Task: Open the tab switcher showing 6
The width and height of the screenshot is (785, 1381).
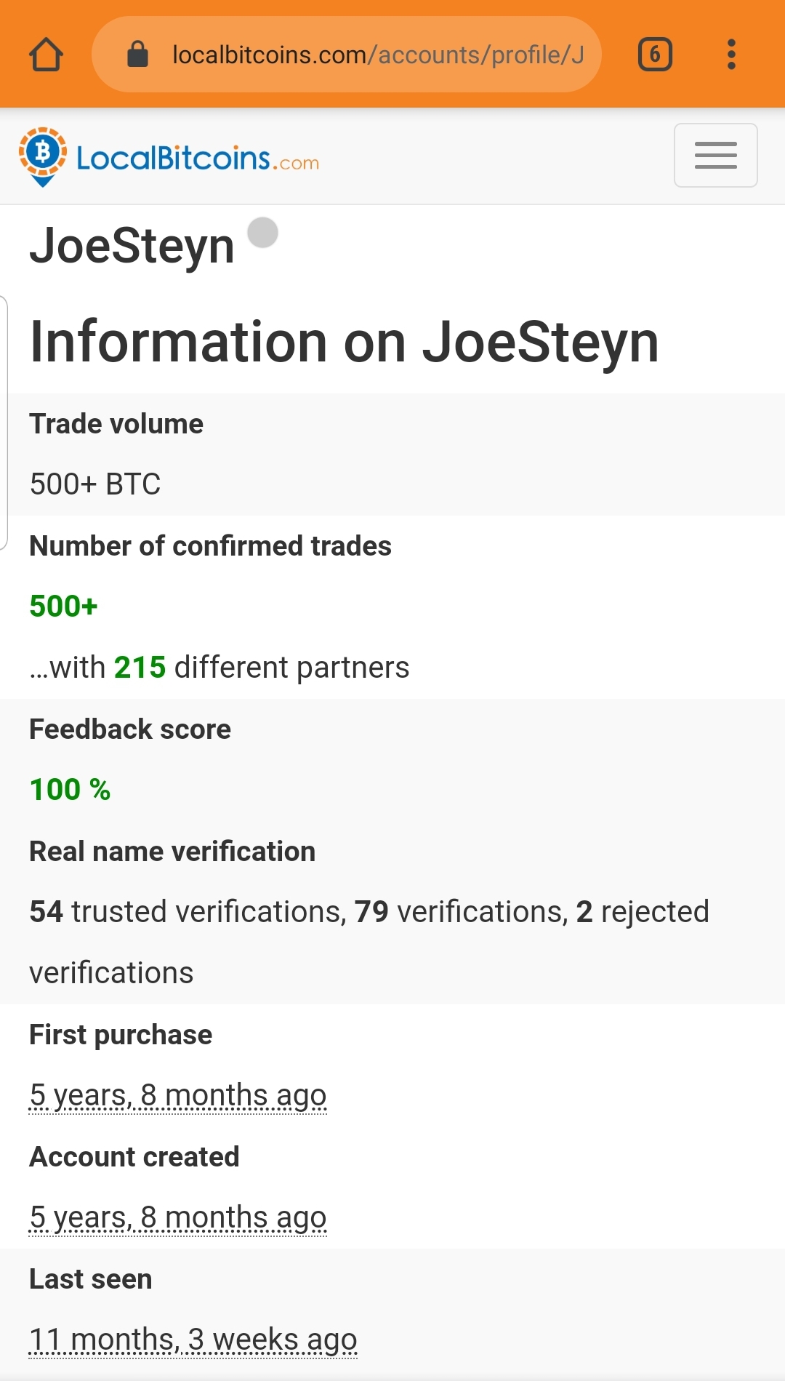Action: click(655, 55)
